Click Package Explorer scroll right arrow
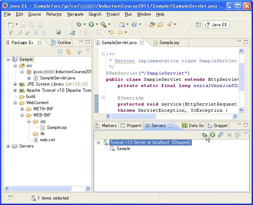Image resolution: width=253 pixels, height=205 pixels. 88,188
